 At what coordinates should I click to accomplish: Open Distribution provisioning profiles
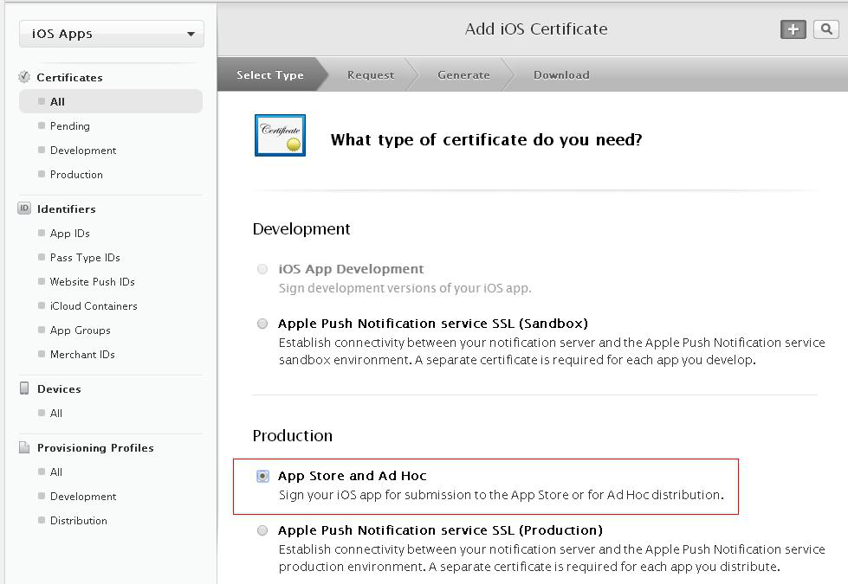point(79,521)
